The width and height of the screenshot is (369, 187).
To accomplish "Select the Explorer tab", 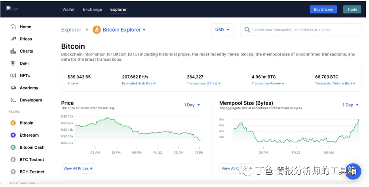I will pos(119,10).
